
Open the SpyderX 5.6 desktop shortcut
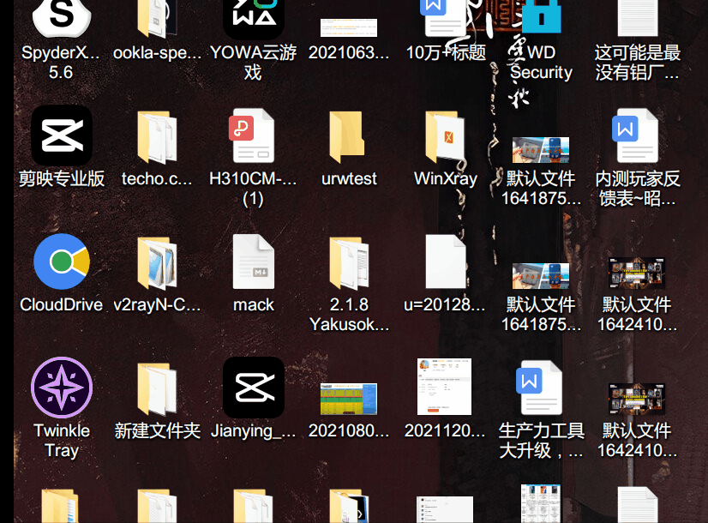point(62,18)
